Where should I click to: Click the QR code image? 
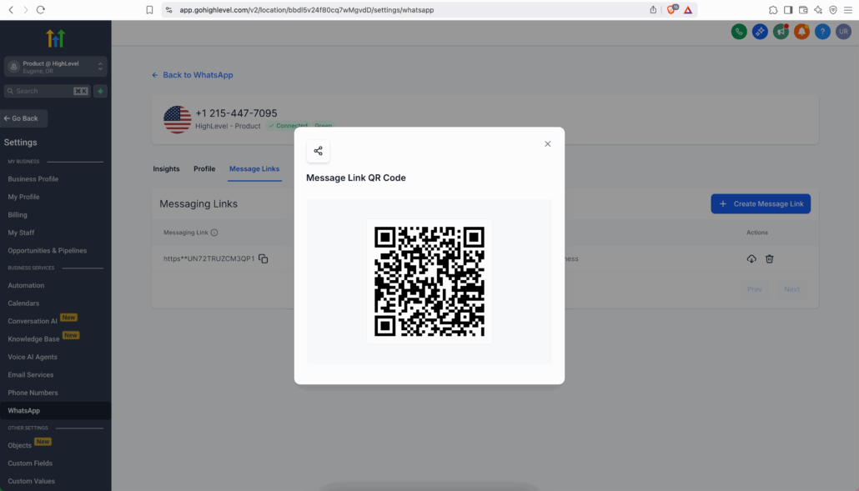tap(429, 282)
